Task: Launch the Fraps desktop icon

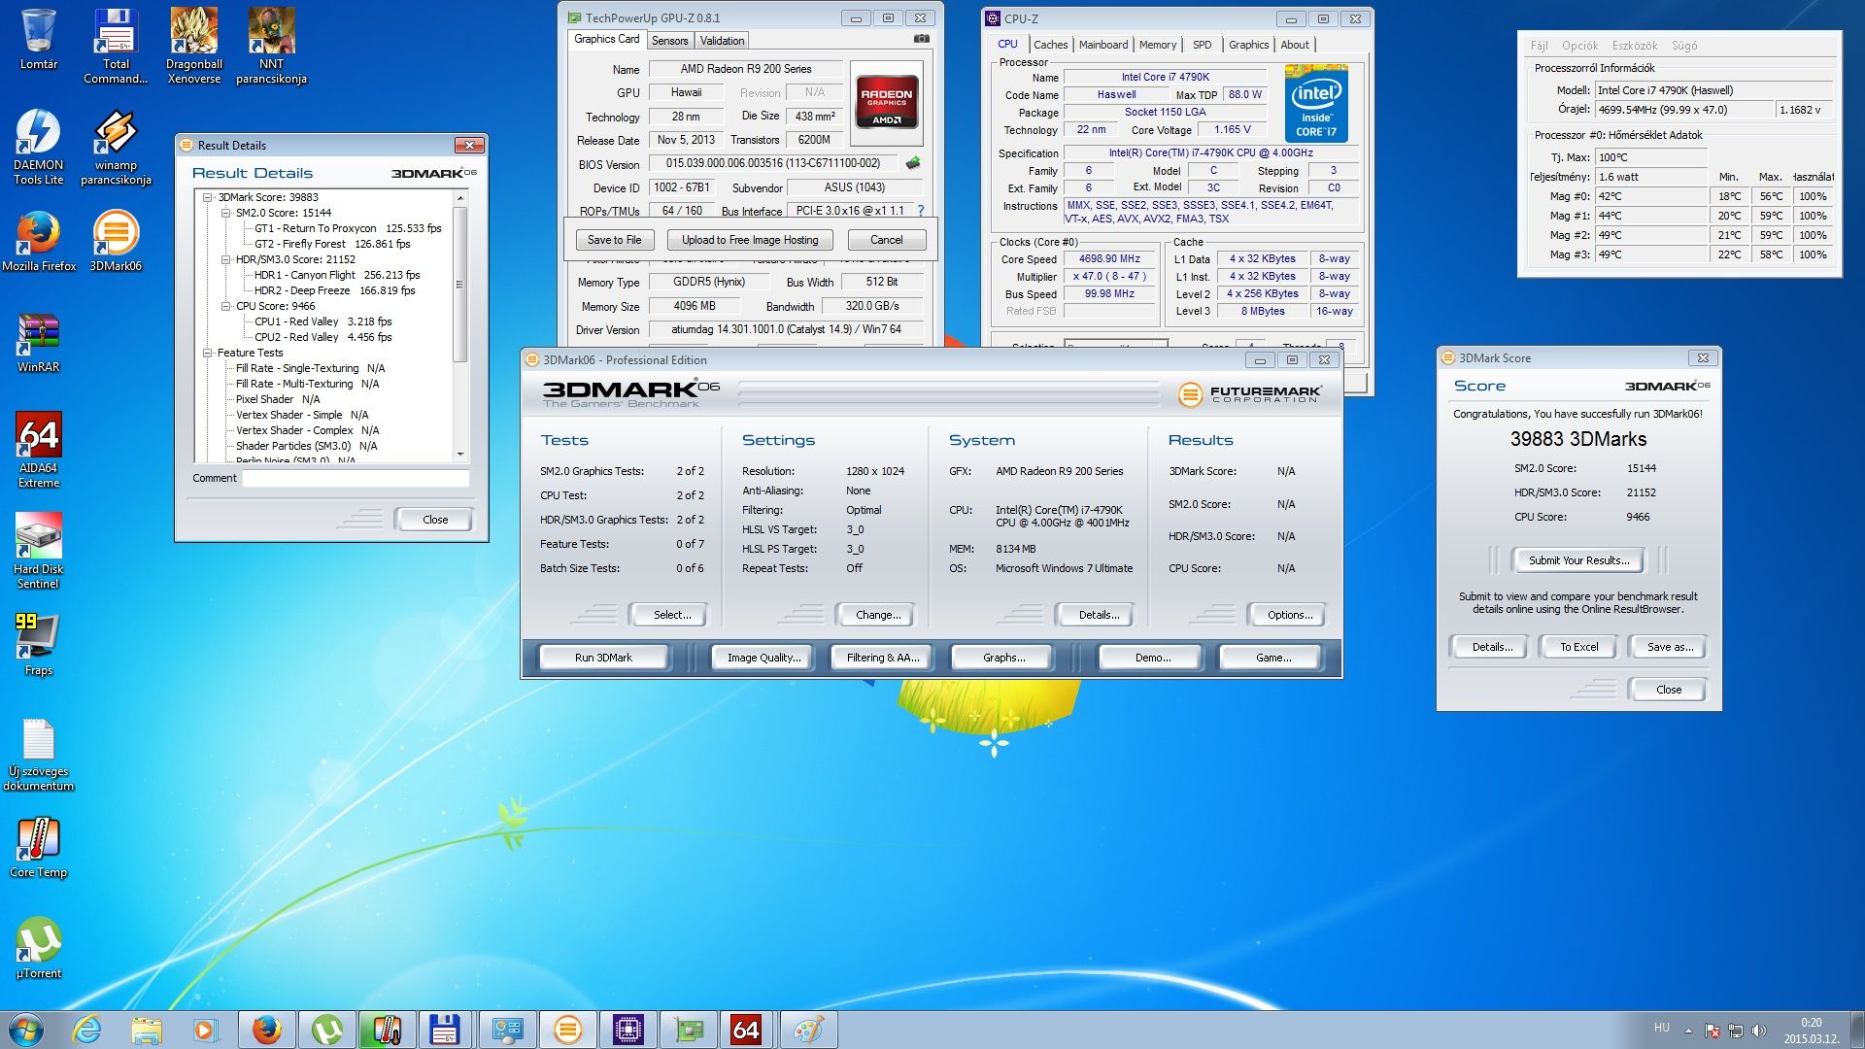Action: point(38,645)
